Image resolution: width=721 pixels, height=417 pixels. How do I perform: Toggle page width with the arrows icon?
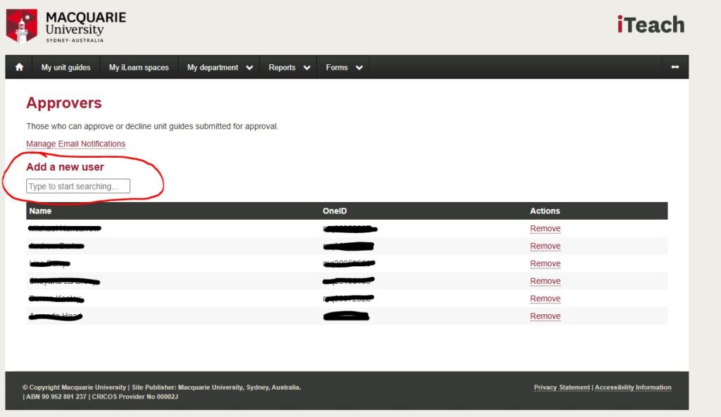tap(675, 67)
